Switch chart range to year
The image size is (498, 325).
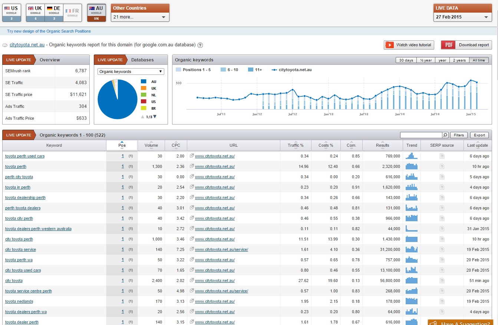click(442, 60)
